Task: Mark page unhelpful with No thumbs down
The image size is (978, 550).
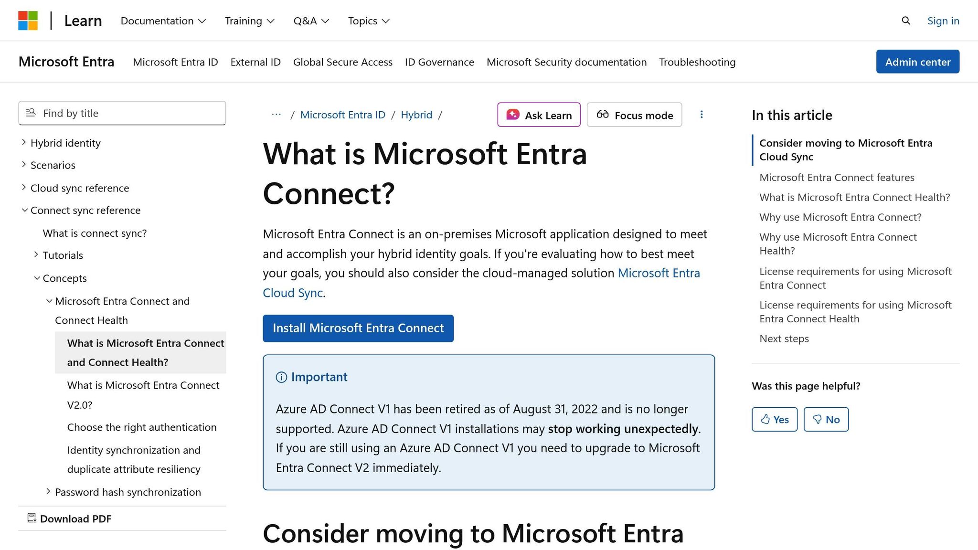Action: point(826,419)
